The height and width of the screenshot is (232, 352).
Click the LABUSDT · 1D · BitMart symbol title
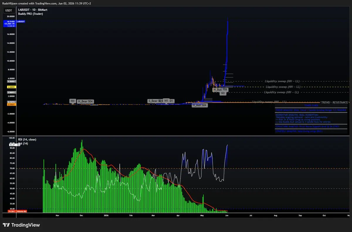tap(33, 10)
